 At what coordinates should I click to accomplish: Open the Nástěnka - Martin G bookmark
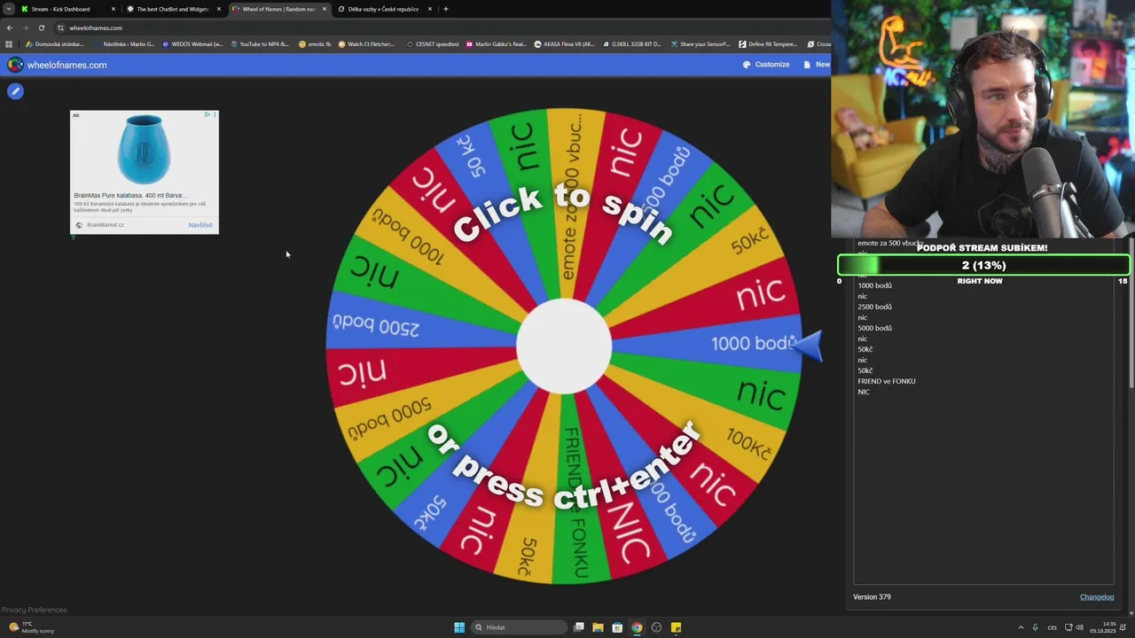123,44
